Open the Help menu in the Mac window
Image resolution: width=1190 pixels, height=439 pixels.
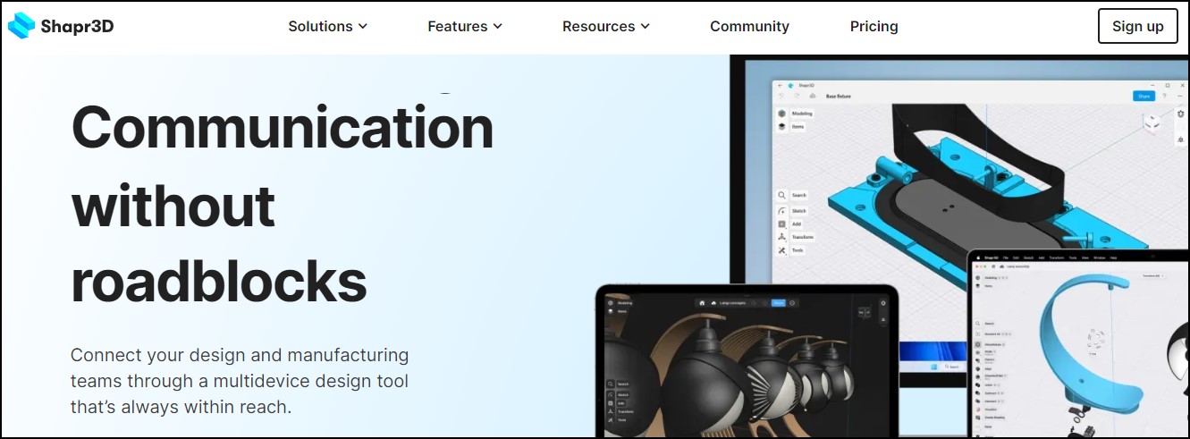coord(1113,257)
